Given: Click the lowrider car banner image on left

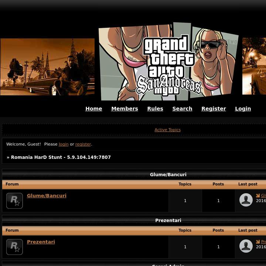Looking at the screenshot, I should click(47, 67).
